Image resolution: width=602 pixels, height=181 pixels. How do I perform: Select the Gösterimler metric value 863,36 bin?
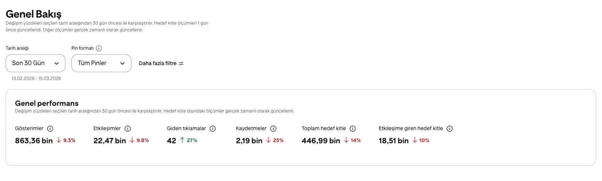coord(34,141)
